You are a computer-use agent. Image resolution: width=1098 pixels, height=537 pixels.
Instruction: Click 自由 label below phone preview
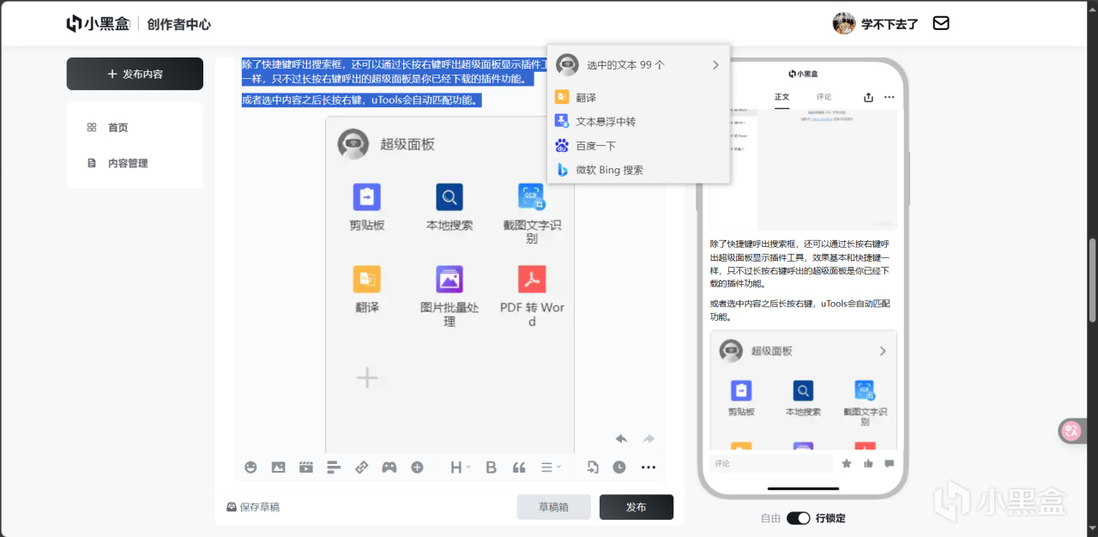(x=770, y=518)
